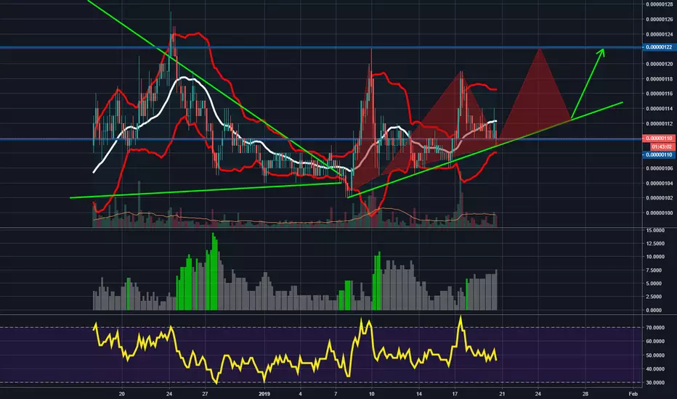Click the 4 date label on time axis

click(300, 394)
